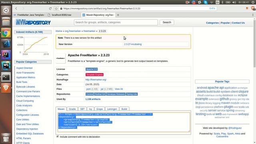Viewport: 256px width, 144px height.
Task: Open Aspect Oriented category
Action: [24, 68]
